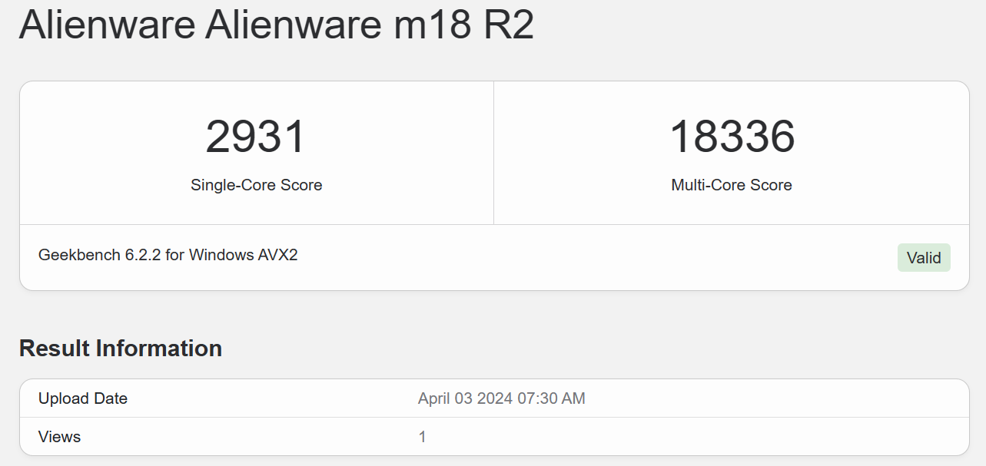Select the Views count value 1
Screen dimensions: 986x466
coord(422,437)
